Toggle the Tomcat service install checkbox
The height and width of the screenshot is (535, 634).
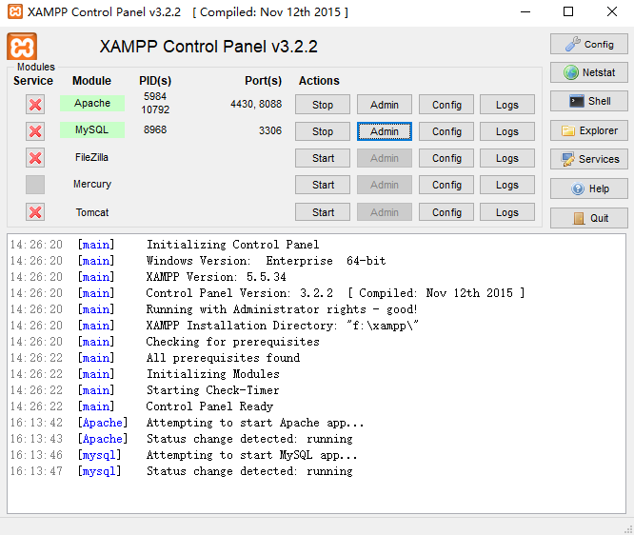click(x=35, y=212)
